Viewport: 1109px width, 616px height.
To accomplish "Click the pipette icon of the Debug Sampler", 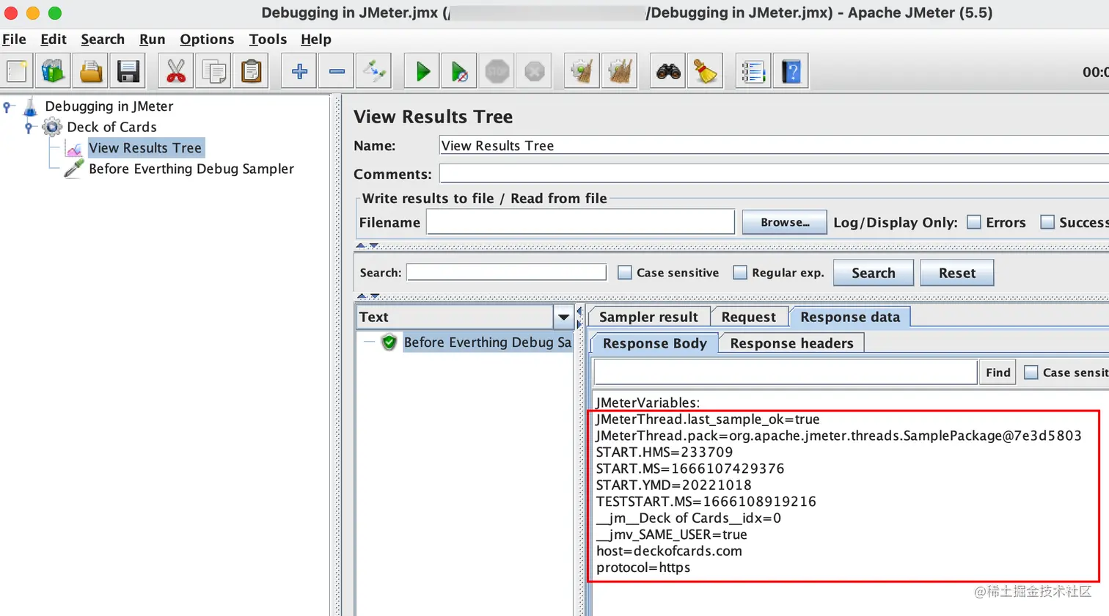I will tap(73, 169).
